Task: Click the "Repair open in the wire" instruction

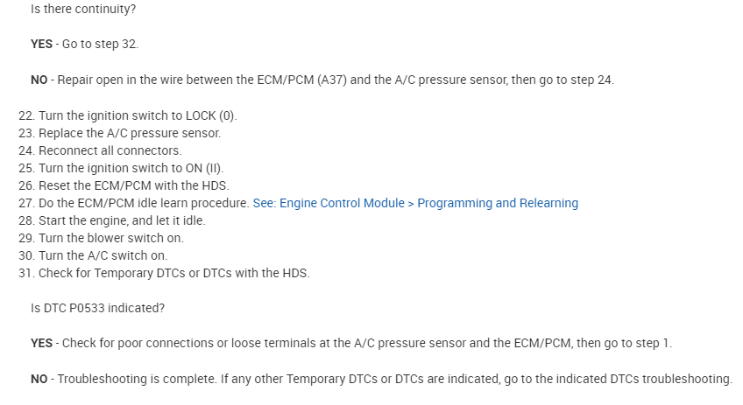Action: point(336,80)
